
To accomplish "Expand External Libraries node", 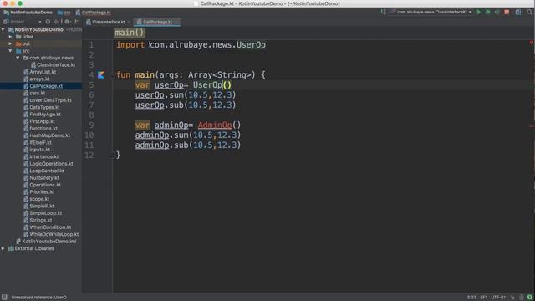I will click(3, 248).
